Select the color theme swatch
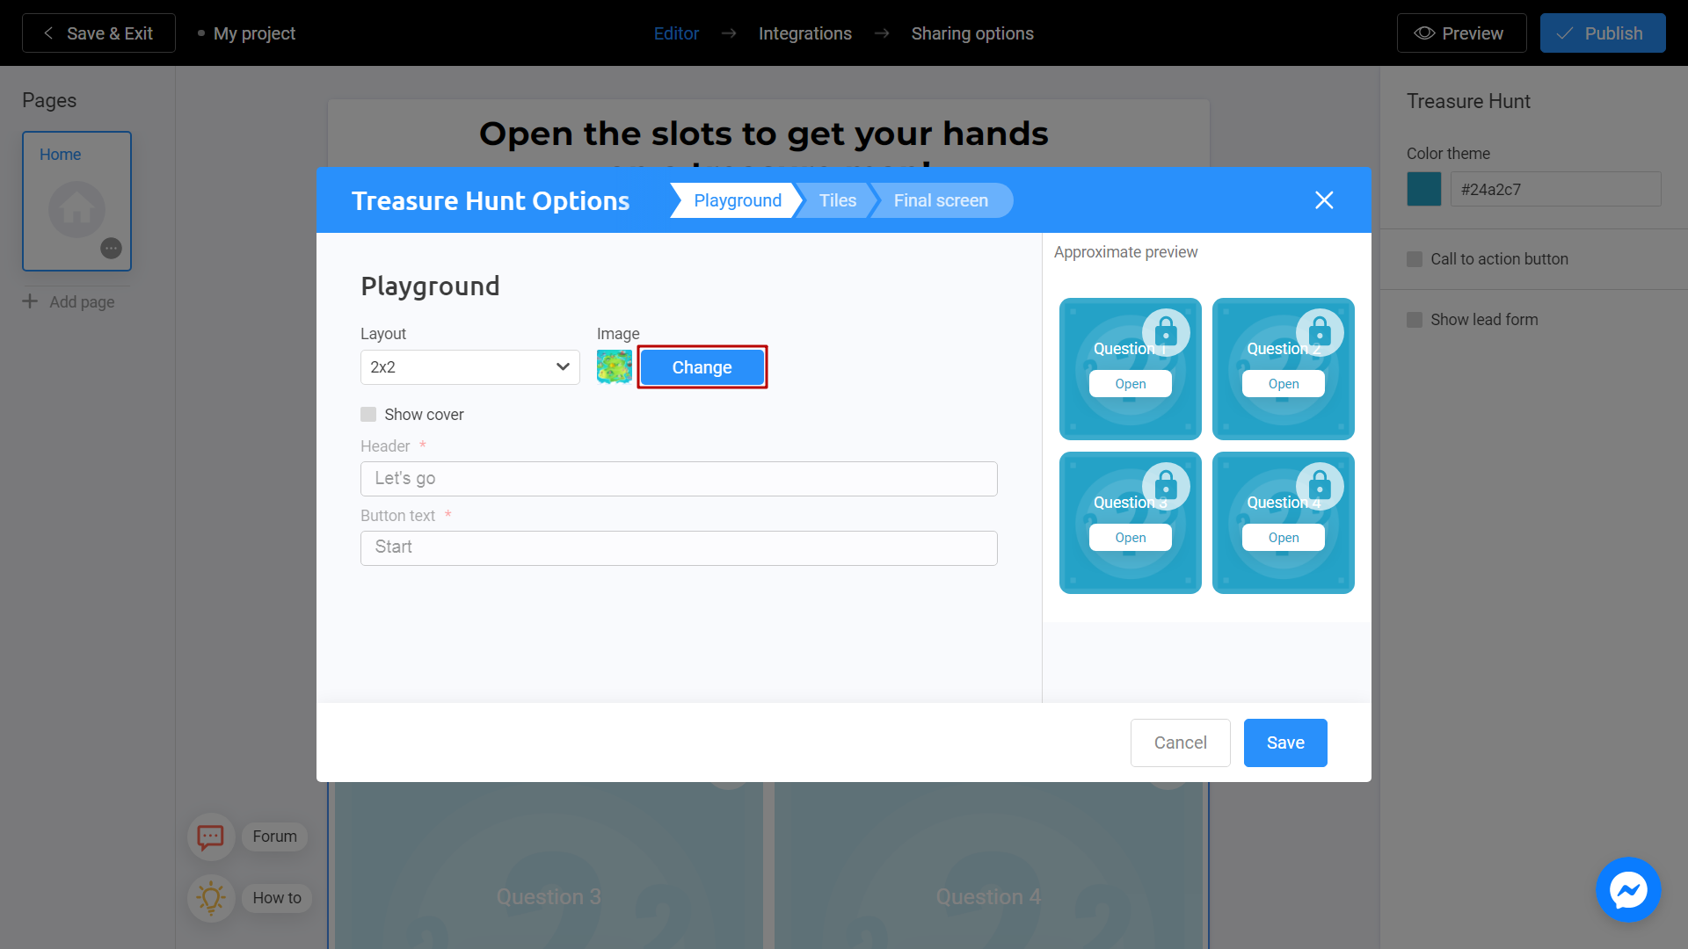 [1423, 189]
